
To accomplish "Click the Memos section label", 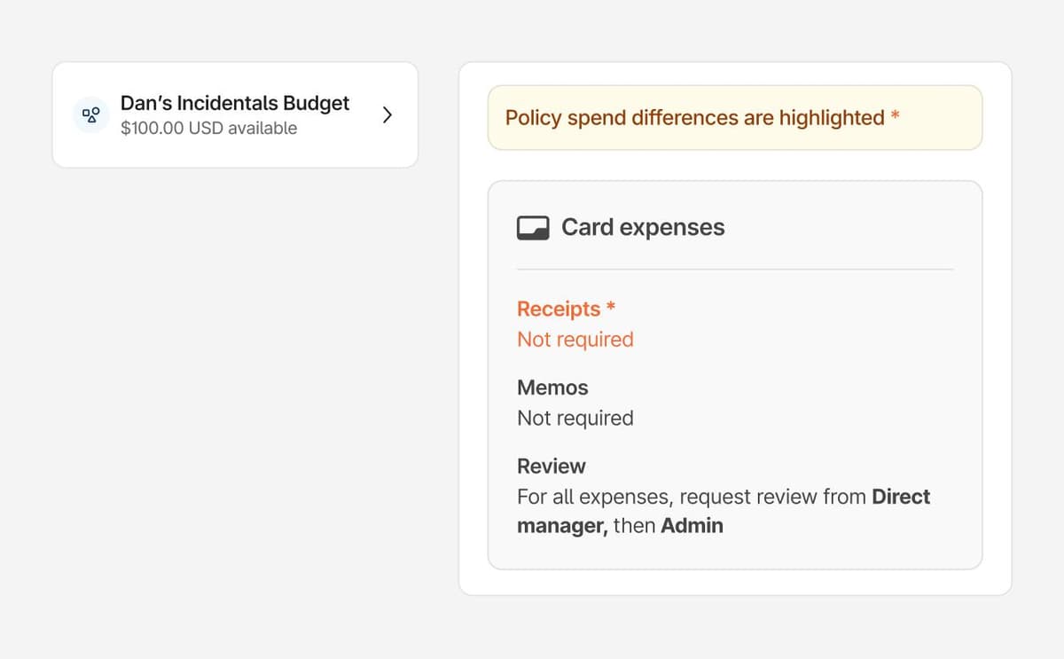I will click(552, 388).
